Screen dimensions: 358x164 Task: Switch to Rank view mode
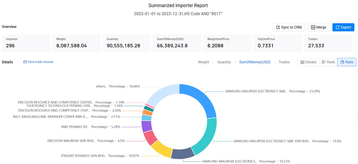click(x=328, y=62)
